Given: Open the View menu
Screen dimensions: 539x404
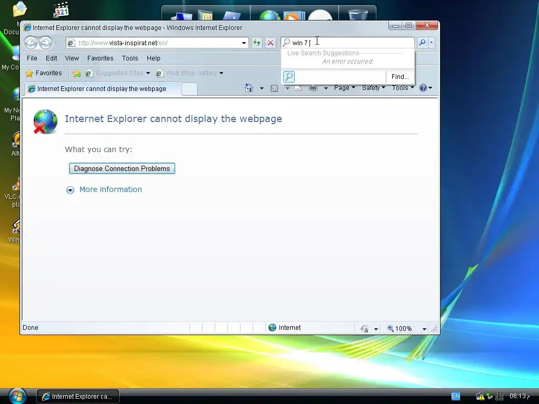Looking at the screenshot, I should tap(72, 58).
